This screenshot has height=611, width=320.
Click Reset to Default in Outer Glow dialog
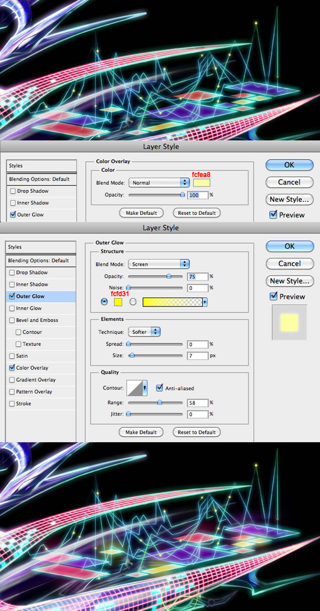pyautogui.click(x=197, y=432)
